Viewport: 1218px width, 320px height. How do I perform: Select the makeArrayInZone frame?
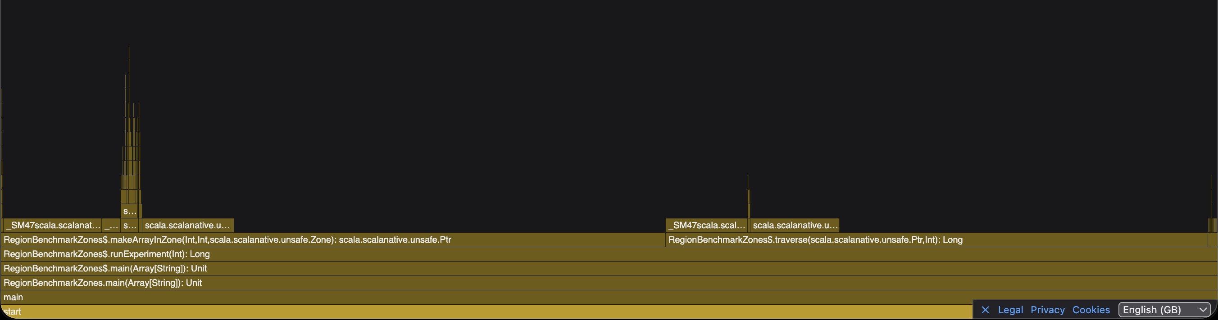333,240
